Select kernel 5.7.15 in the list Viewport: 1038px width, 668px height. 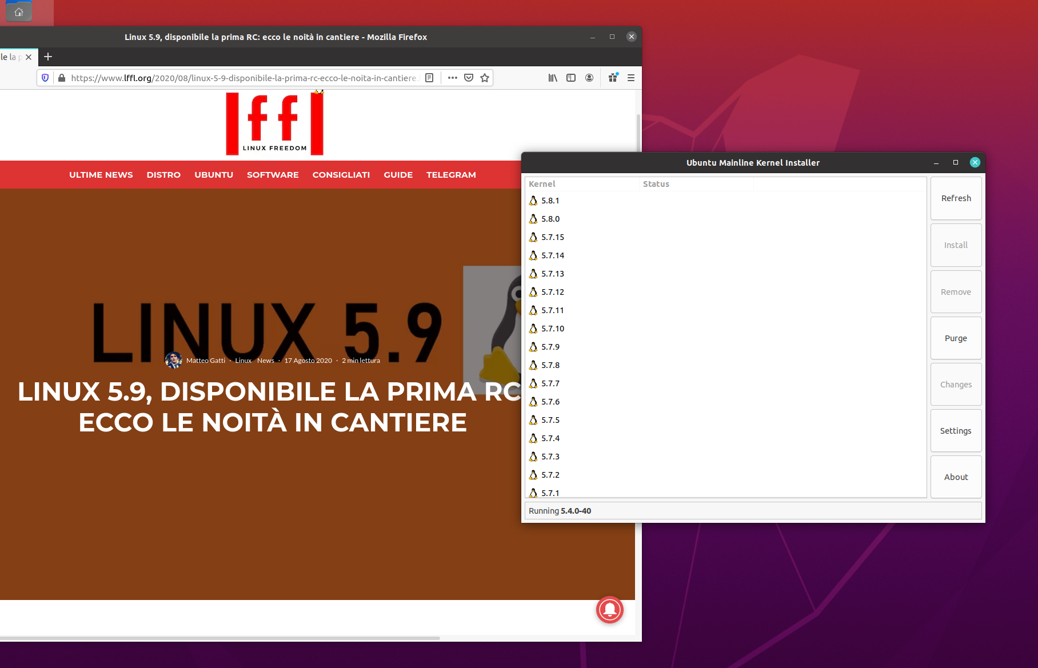[725, 237]
